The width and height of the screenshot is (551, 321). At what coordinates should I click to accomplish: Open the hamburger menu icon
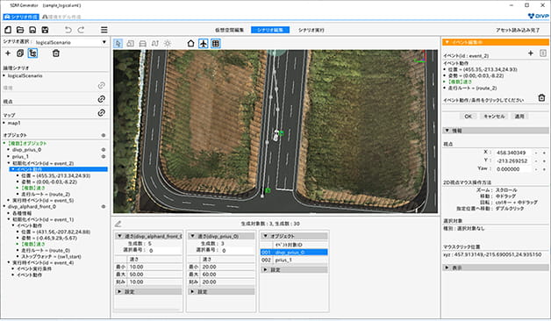[x=104, y=30]
